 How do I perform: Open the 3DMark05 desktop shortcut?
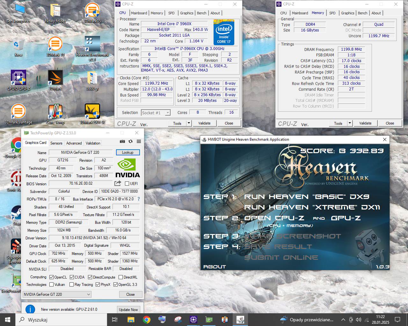[x=92, y=13]
